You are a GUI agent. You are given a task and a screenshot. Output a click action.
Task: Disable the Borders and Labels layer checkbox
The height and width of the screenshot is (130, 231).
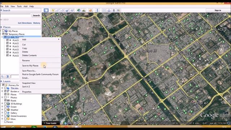[5, 91]
